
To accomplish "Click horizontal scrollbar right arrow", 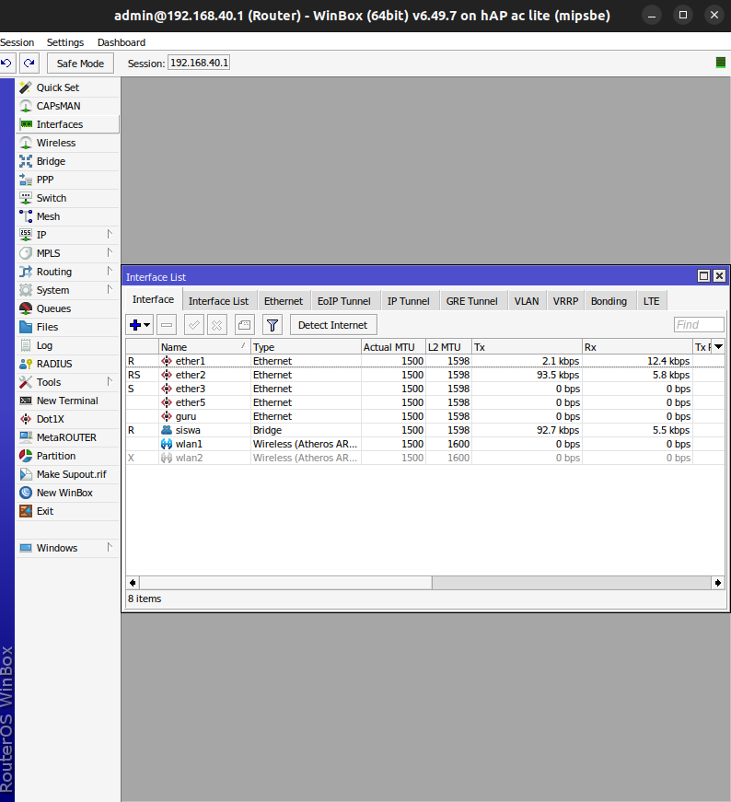I will click(718, 583).
